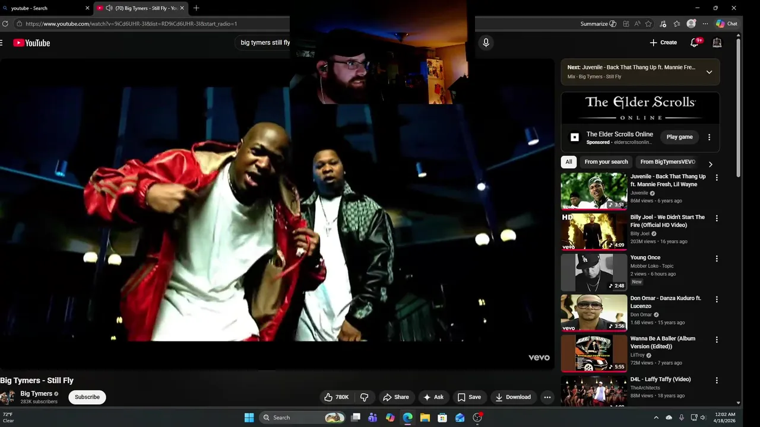760x427 pixels.
Task: Close the Big Tymers - Still Fly tab
Action: 182,8
